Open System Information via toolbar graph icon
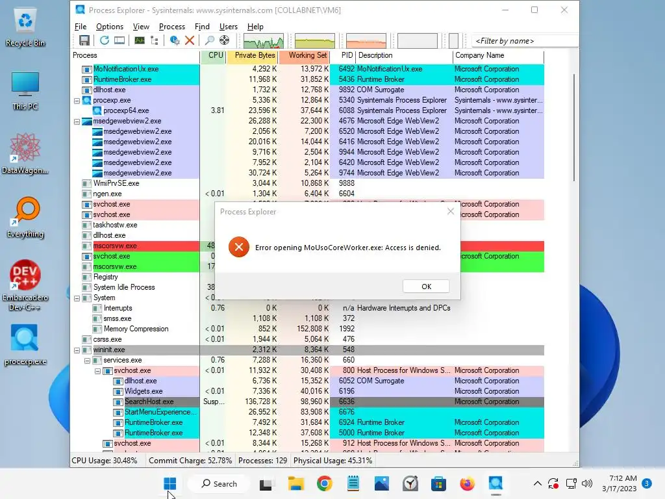The width and height of the screenshot is (665, 499). [x=140, y=40]
